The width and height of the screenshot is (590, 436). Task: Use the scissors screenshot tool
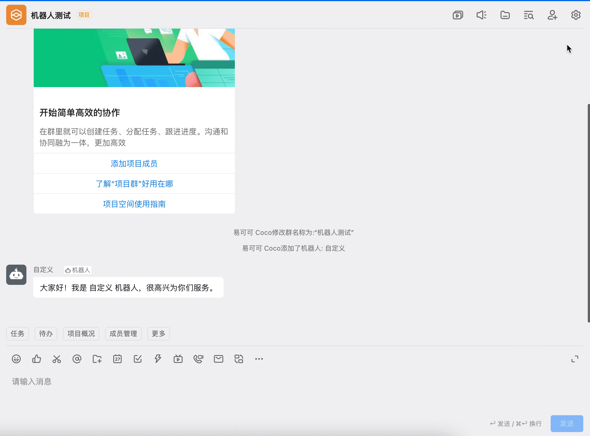57,359
